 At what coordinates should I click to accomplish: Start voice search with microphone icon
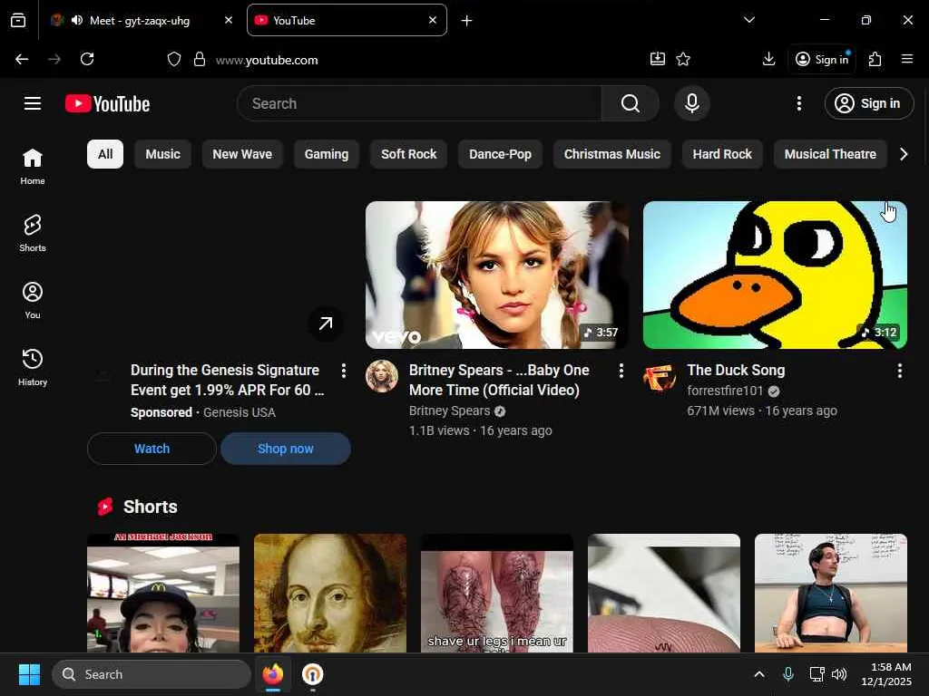[x=691, y=103]
